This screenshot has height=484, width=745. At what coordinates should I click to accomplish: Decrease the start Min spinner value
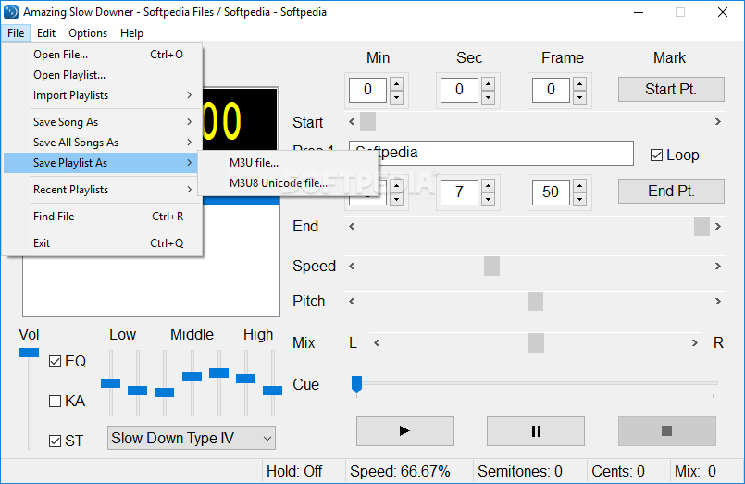pos(396,97)
